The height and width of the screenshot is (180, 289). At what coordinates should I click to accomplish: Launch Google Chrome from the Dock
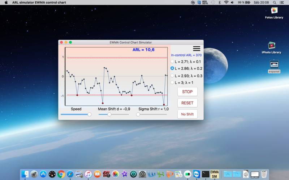(x=61, y=174)
